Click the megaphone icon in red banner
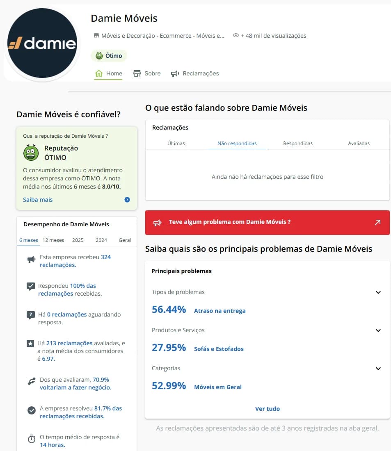The height and width of the screenshot is (451, 391). tap(157, 223)
